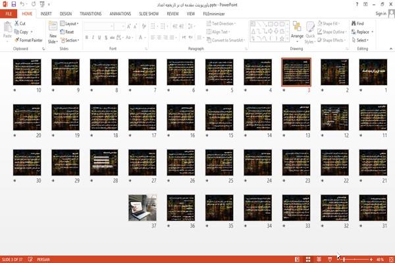Switch to Slide Sorter view in status bar
The height and width of the screenshot is (263, 395).
pos(308,259)
